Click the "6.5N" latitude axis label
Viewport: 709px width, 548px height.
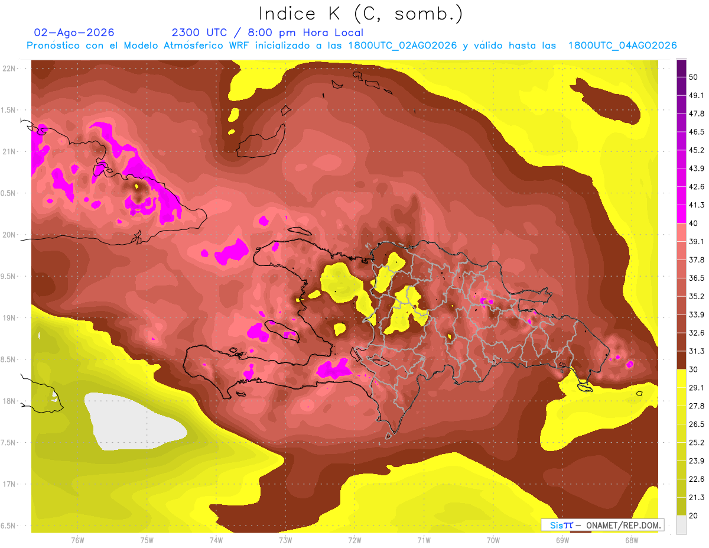(x=9, y=526)
